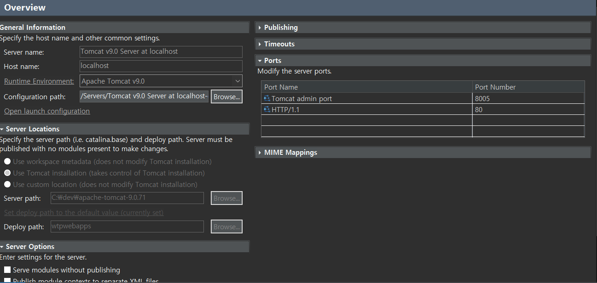Click the Port Number column header
This screenshot has height=283, width=597.
[x=528, y=87]
